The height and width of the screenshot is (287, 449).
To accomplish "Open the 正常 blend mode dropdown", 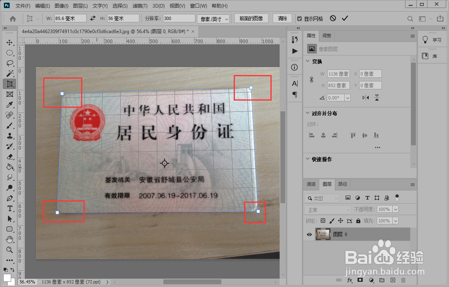I will coord(328,210).
